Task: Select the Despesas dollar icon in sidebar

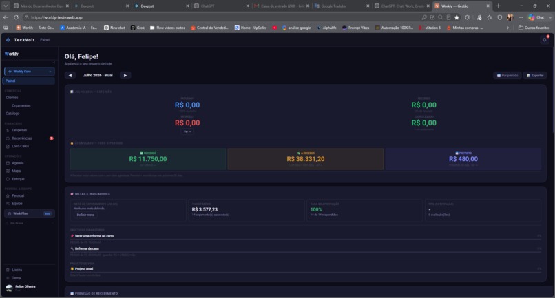Action: pos(8,130)
